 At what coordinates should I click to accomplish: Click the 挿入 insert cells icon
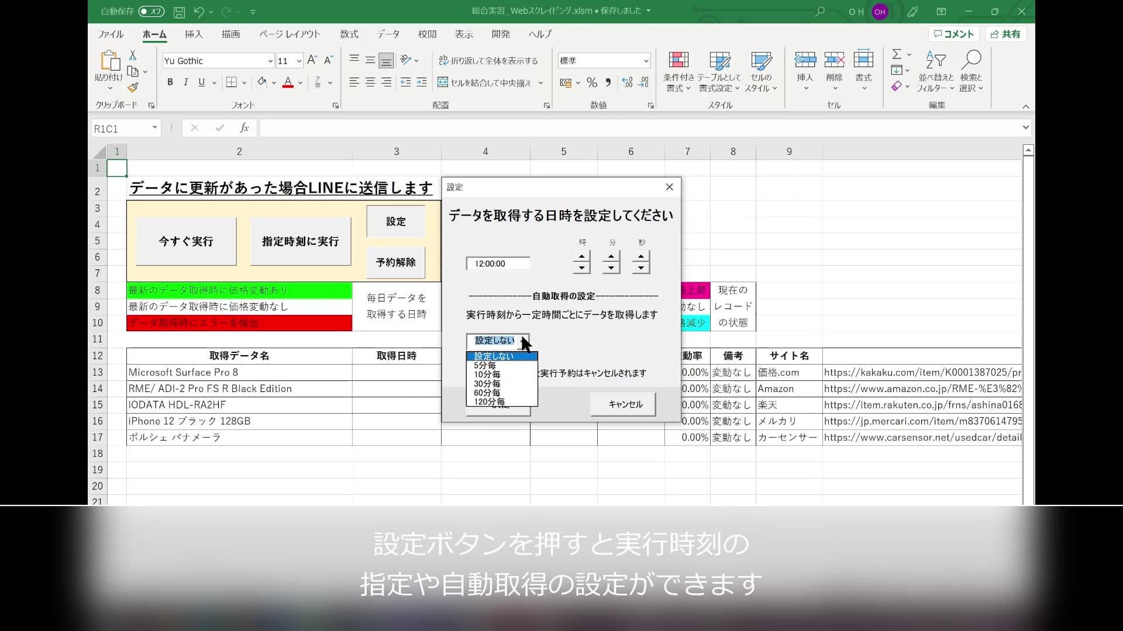(805, 59)
